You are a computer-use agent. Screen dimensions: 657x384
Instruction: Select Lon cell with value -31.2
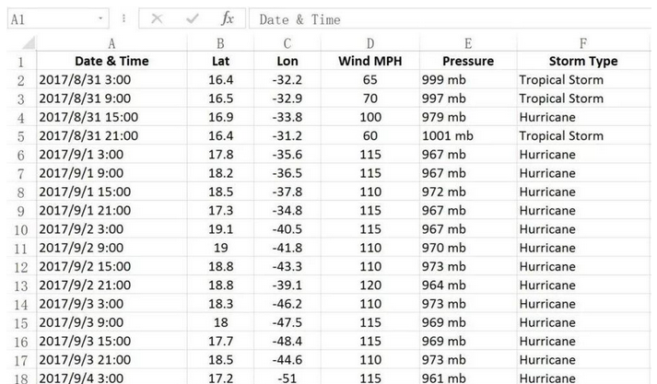point(287,135)
